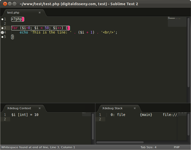Place cursor on the echo keyword
The width and height of the screenshot is (191, 150).
click(24, 32)
